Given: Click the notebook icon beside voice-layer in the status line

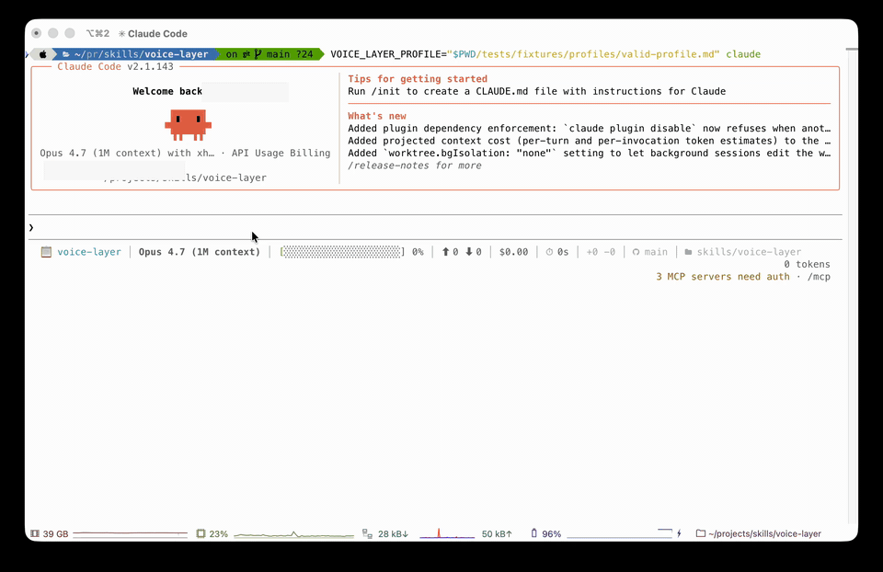Looking at the screenshot, I should pyautogui.click(x=46, y=252).
